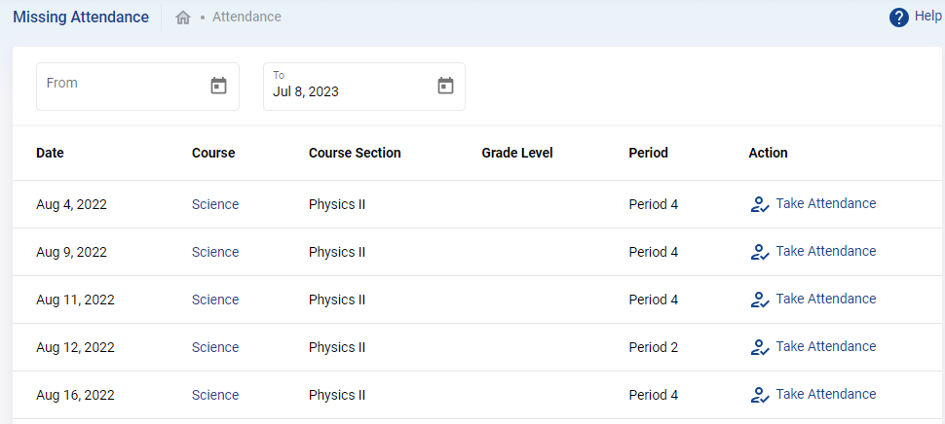This screenshot has width=945, height=424.
Task: Open Science course link for Aug 4, 2022
Action: [x=215, y=204]
